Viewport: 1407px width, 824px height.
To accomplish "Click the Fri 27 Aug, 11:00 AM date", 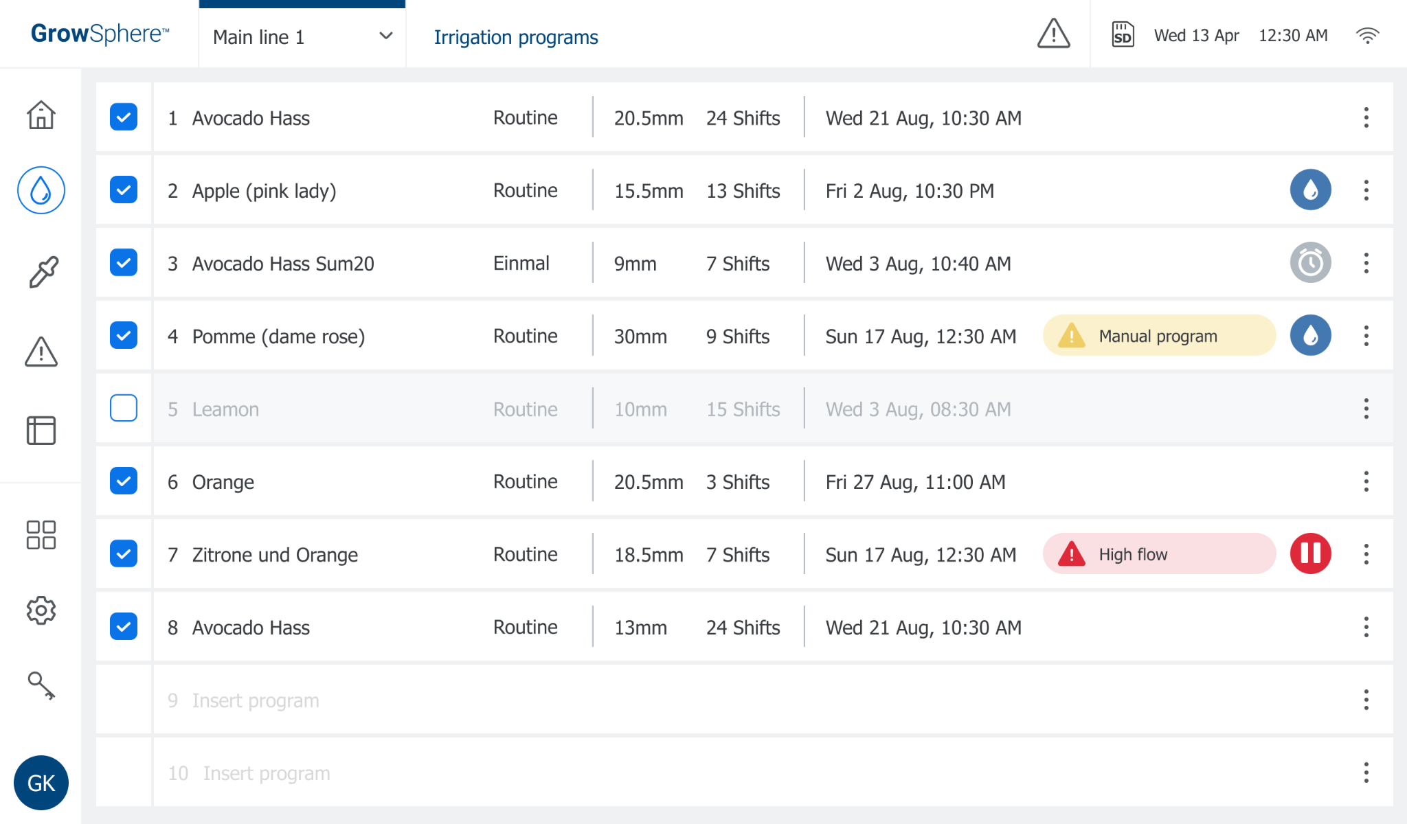I will pos(915,482).
